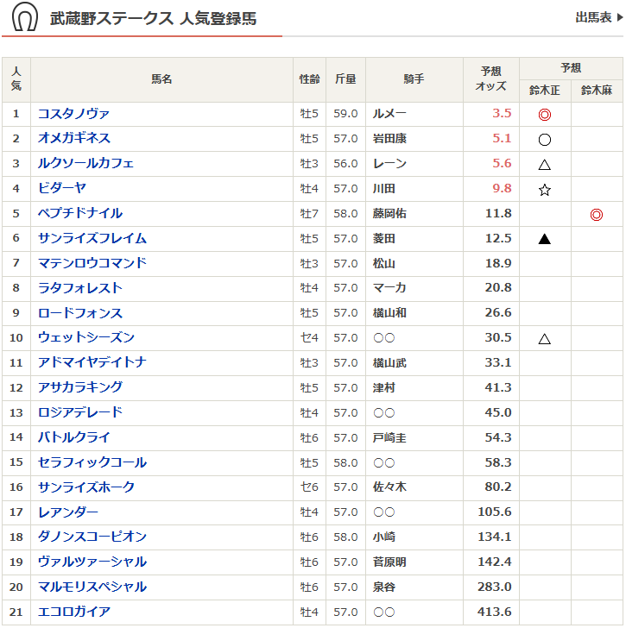The image size is (626, 628).
Task: Open horse page for マテンロウコマンド
Action: tap(92, 263)
